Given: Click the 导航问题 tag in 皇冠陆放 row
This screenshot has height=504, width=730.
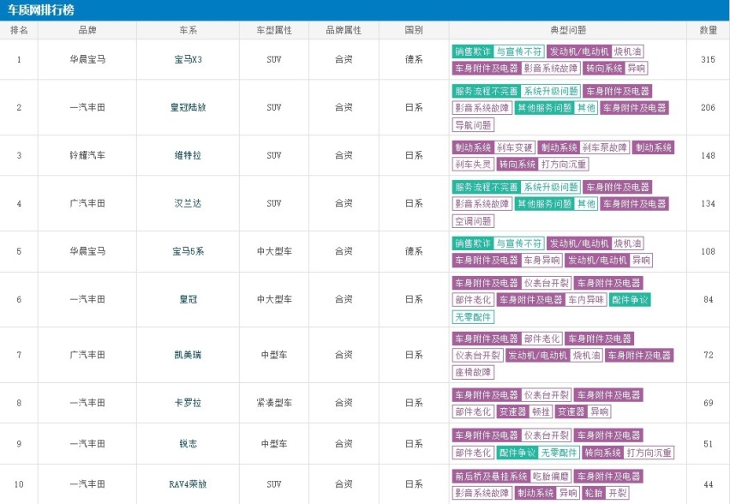Looking at the screenshot, I should [x=473, y=125].
